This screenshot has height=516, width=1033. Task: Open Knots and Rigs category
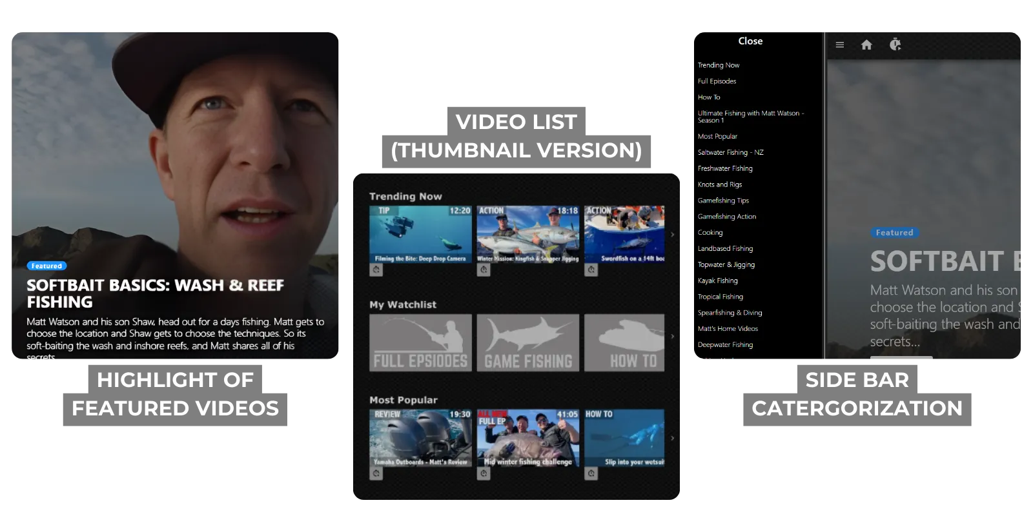pos(719,184)
